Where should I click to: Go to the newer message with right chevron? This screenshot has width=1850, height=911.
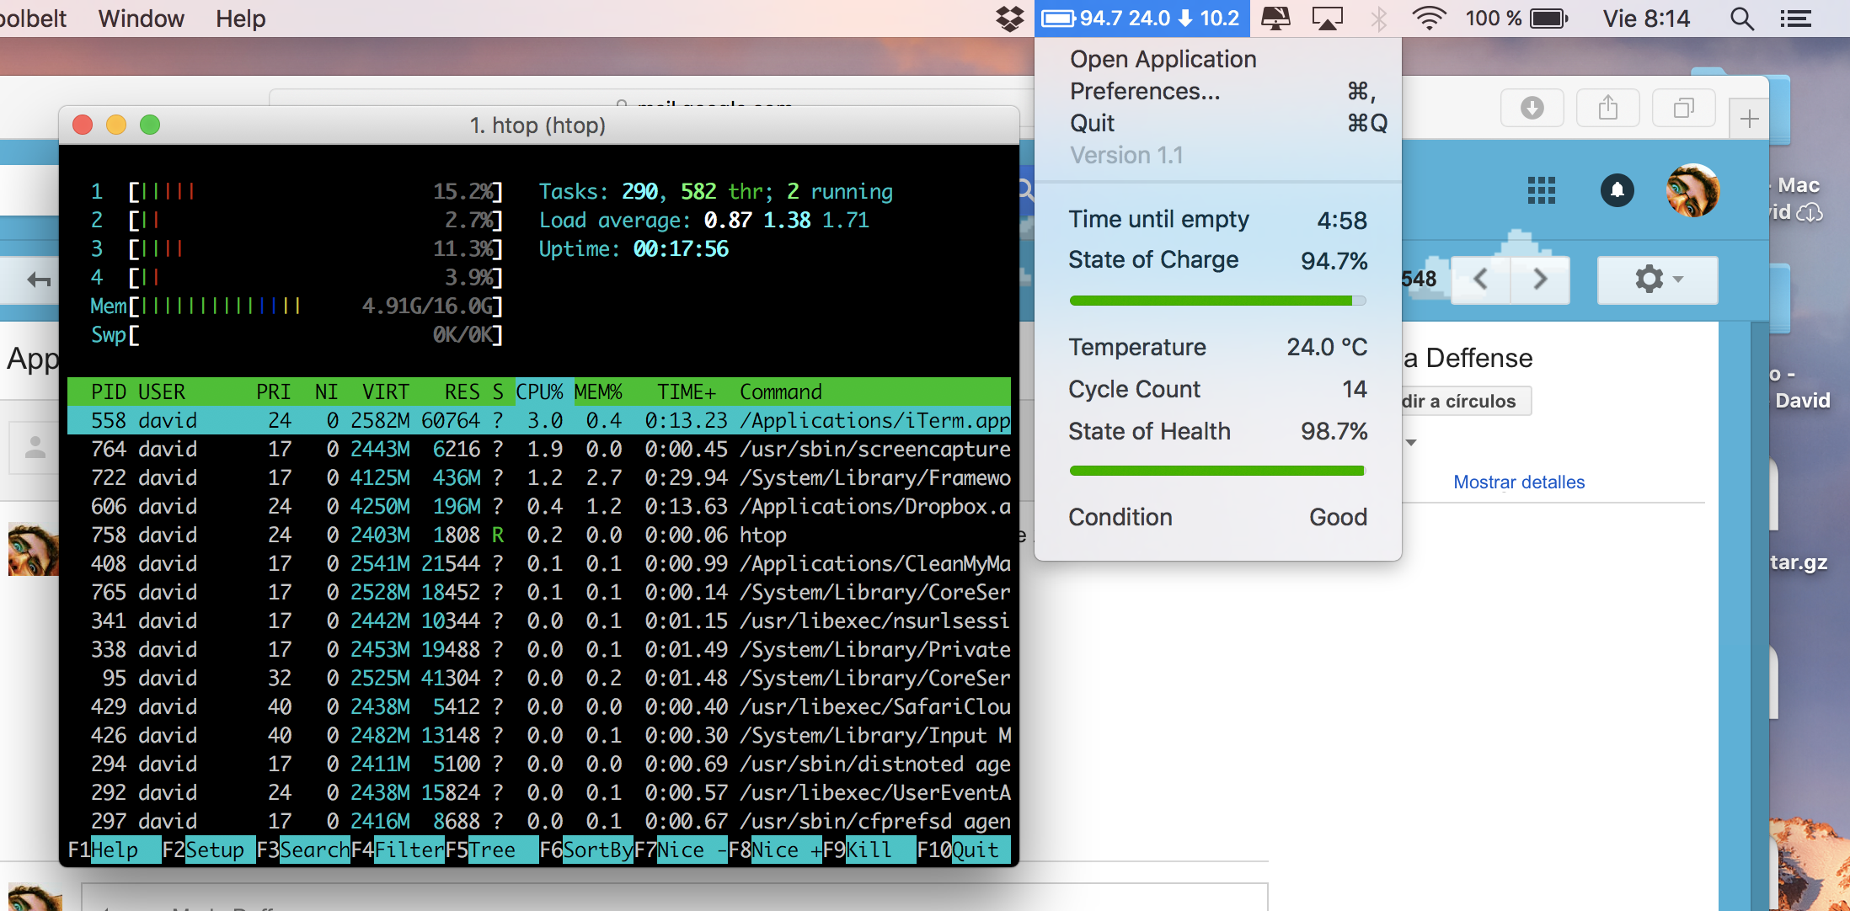[1541, 279]
